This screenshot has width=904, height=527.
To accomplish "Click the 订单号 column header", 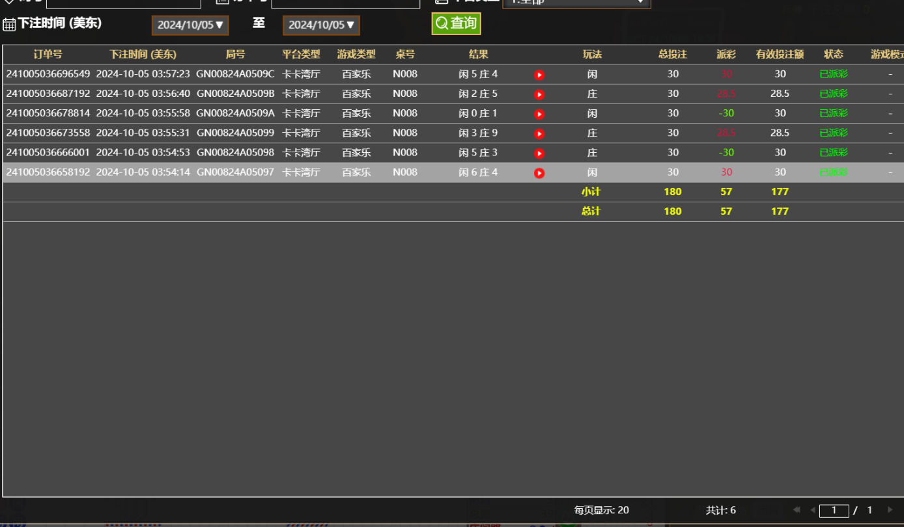I will 48,55.
